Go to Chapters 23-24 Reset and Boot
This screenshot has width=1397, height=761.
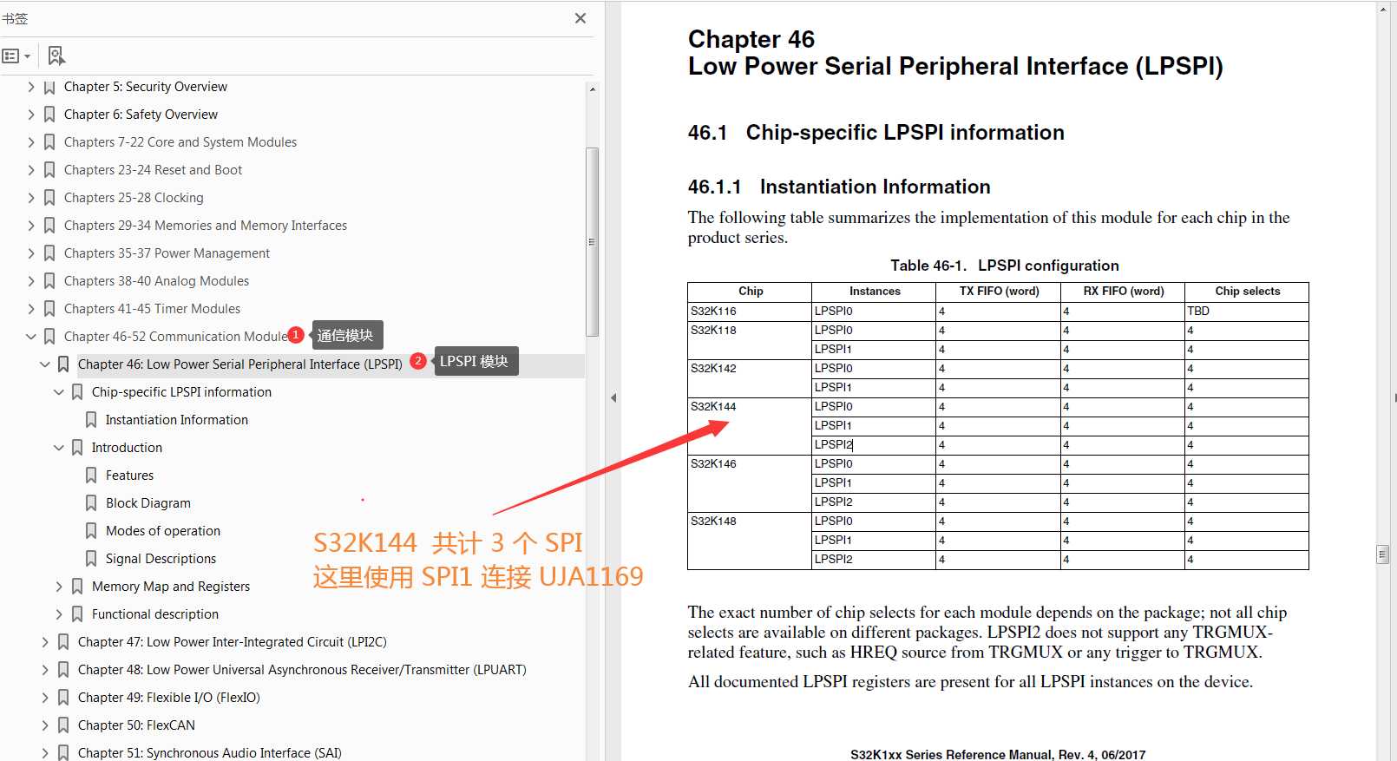coord(153,170)
